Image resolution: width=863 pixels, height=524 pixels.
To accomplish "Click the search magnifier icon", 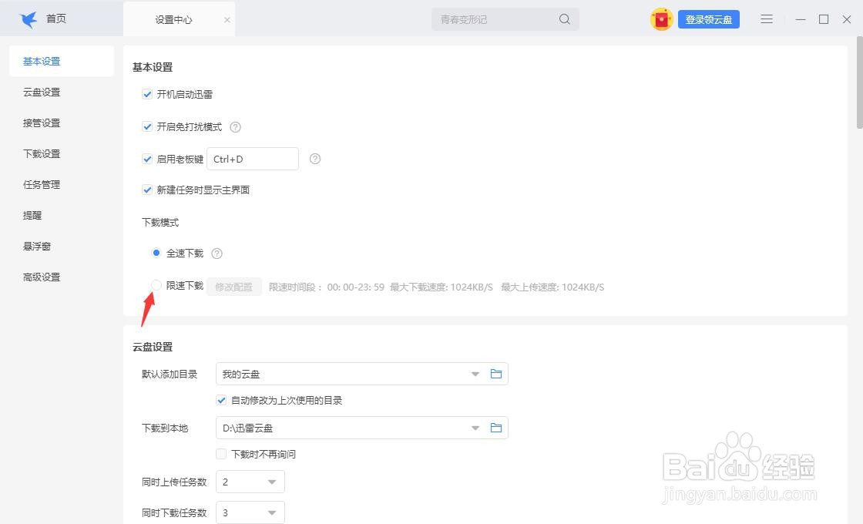I will point(564,19).
